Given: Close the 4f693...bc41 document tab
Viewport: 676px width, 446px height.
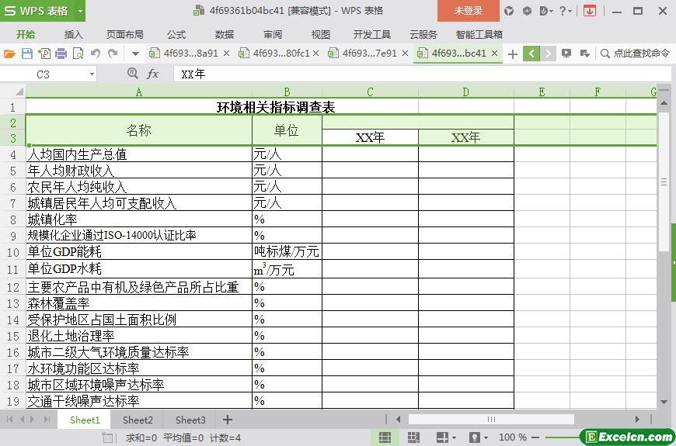Looking at the screenshot, I should click(x=495, y=54).
